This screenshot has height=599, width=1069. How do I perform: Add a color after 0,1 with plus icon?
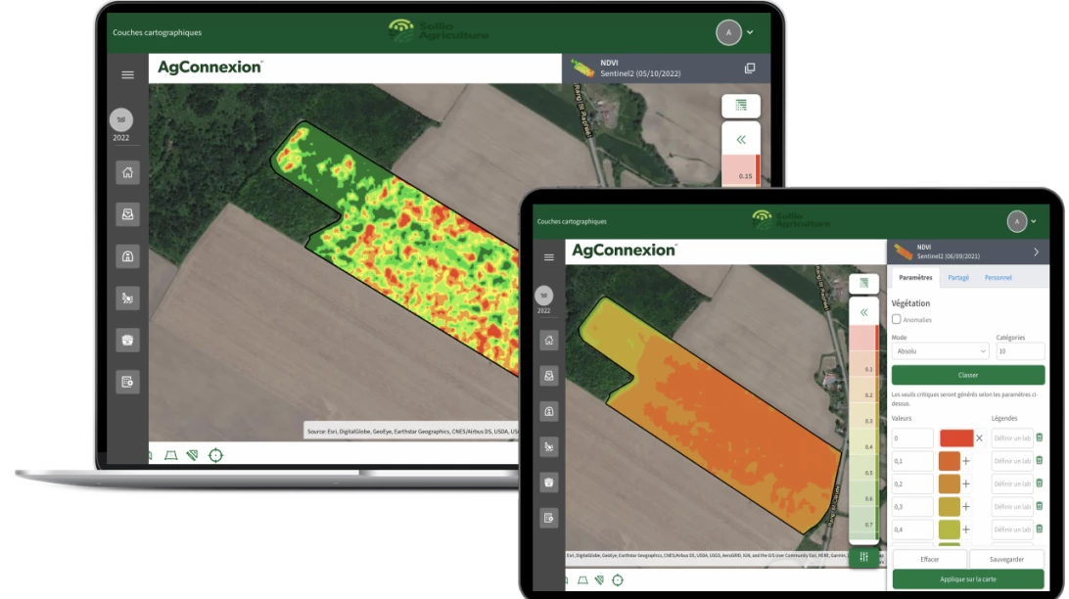point(966,461)
